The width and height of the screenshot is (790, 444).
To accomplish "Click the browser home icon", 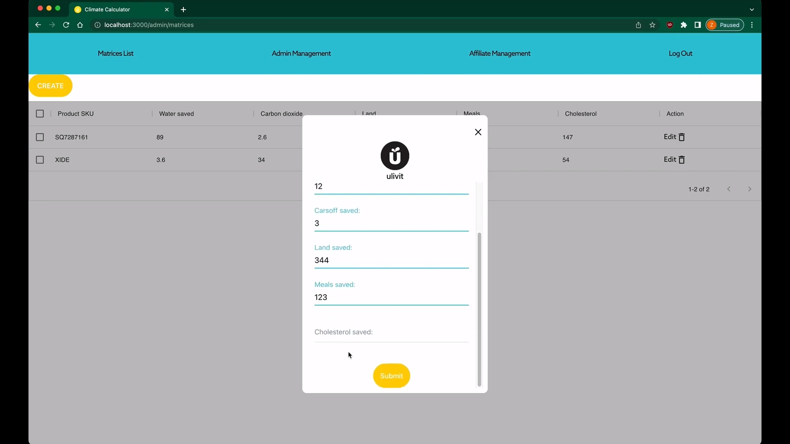I will pos(80,25).
